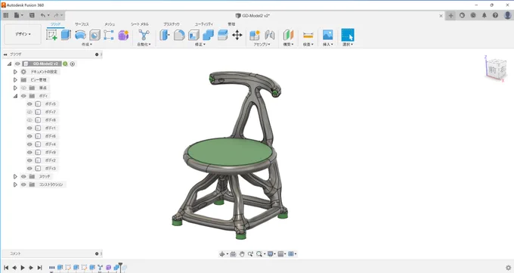Image resolution: width=514 pixels, height=273 pixels.
Task: Click the Select tool icon
Action: click(x=348, y=35)
